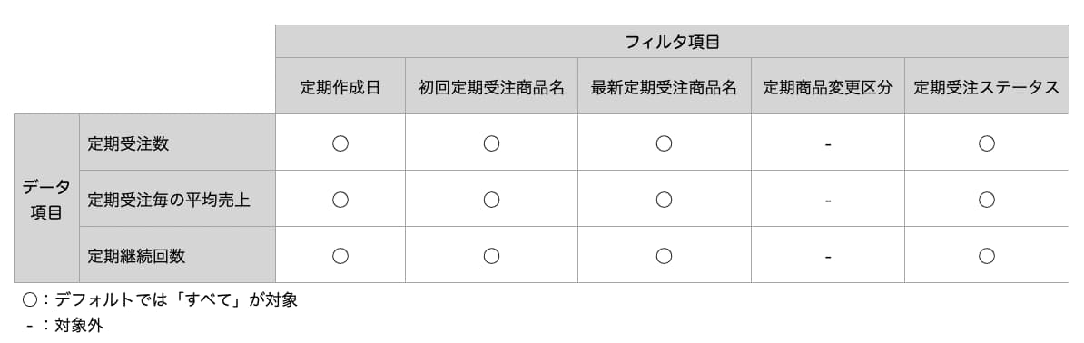Click the circle for 定期受注毎の平均売上 under 初回定期受注商品名
This screenshot has height=343, width=1084.
pos(491,200)
